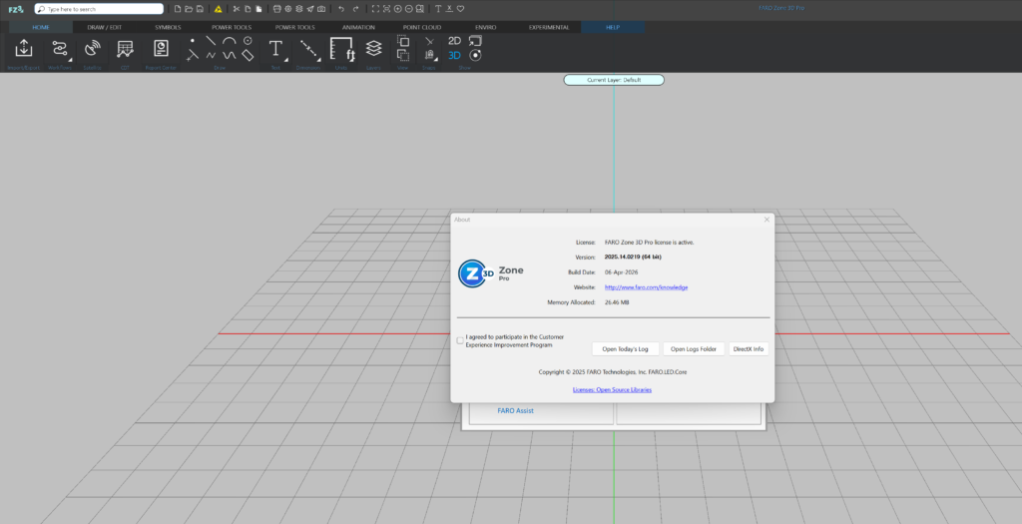Screen dimensions: 1022x524
Task: Select the Polyline zigzag draw tool
Action: (x=211, y=56)
